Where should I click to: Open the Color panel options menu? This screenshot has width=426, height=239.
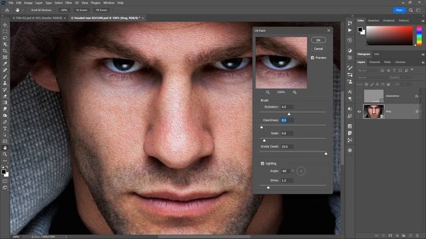tap(423, 21)
